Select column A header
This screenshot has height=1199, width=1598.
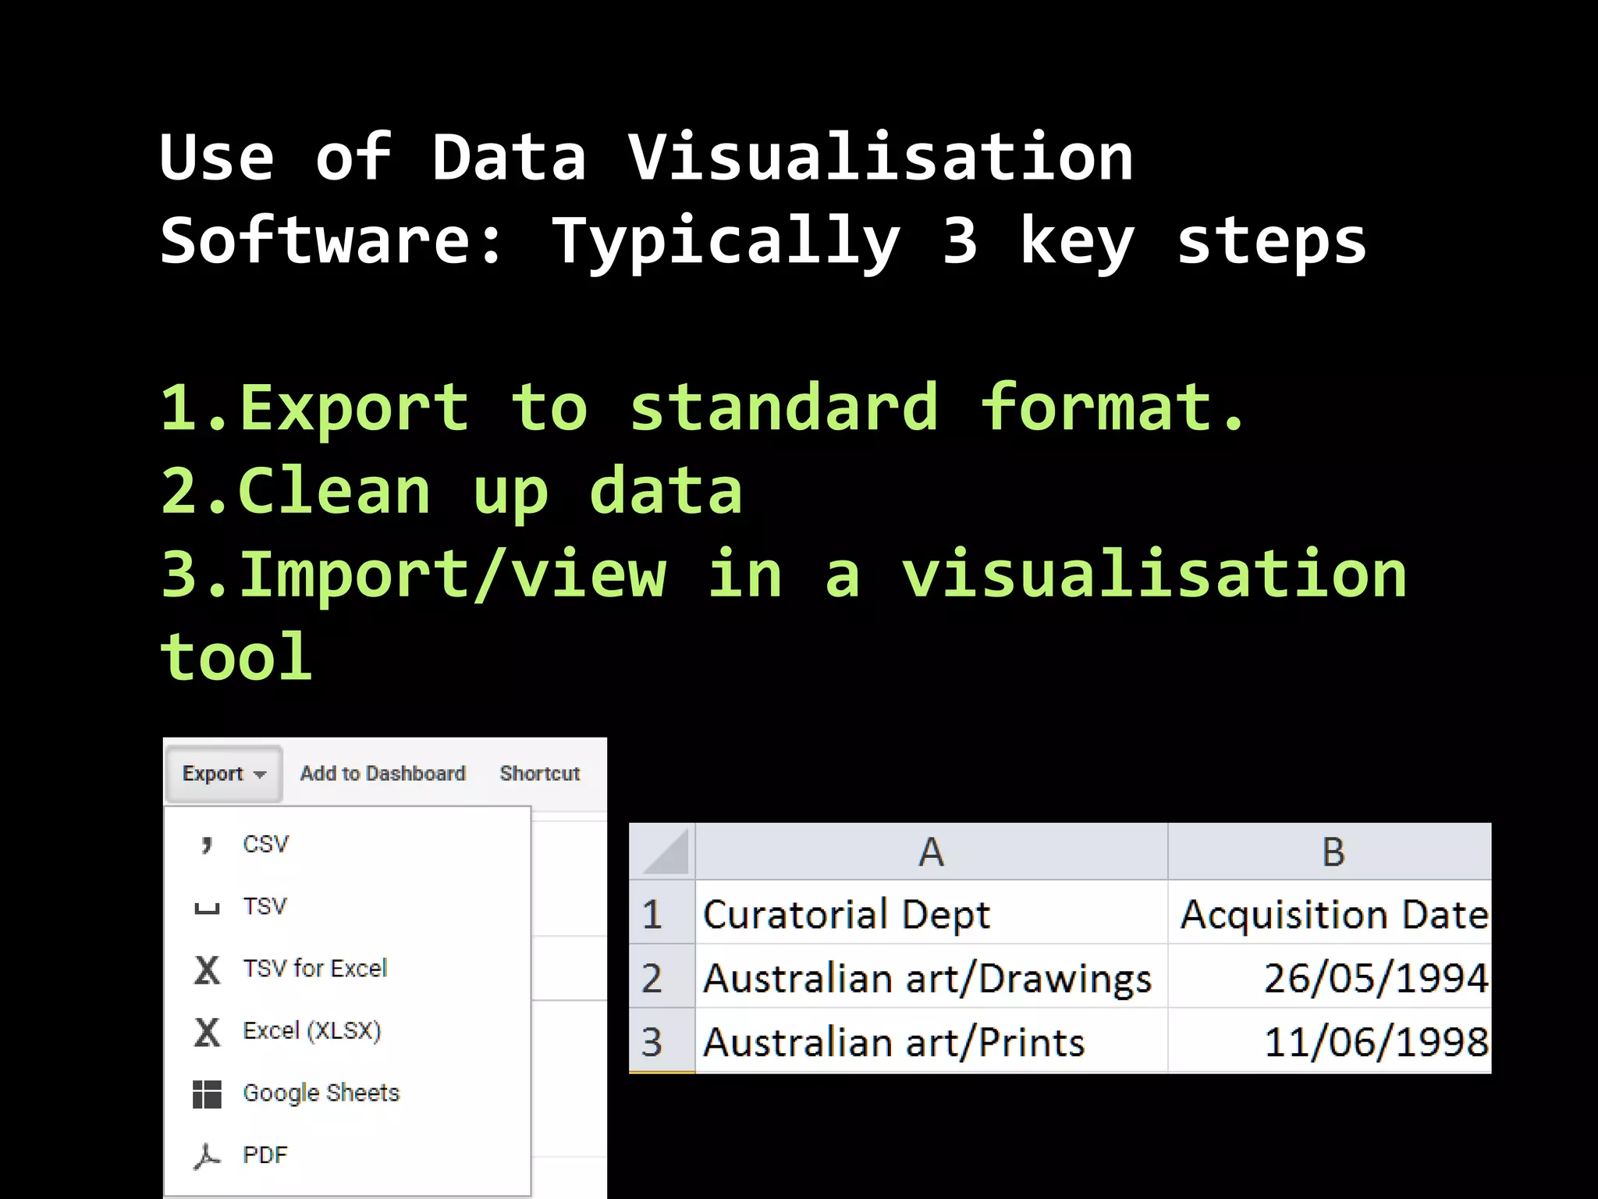click(931, 852)
